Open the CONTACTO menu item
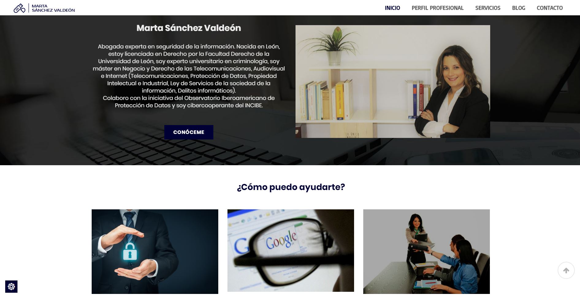 tap(550, 8)
